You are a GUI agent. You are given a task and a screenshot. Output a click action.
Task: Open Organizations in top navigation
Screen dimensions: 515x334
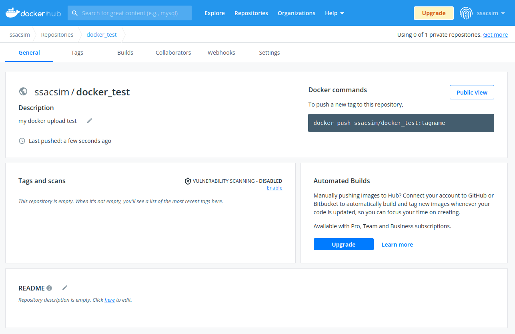click(297, 13)
